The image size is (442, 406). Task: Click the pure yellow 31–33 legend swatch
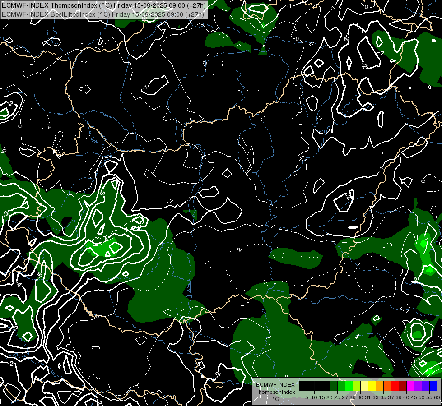(x=372, y=386)
